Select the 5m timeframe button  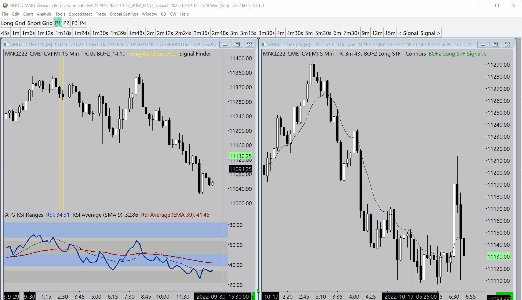pyautogui.click(x=309, y=33)
